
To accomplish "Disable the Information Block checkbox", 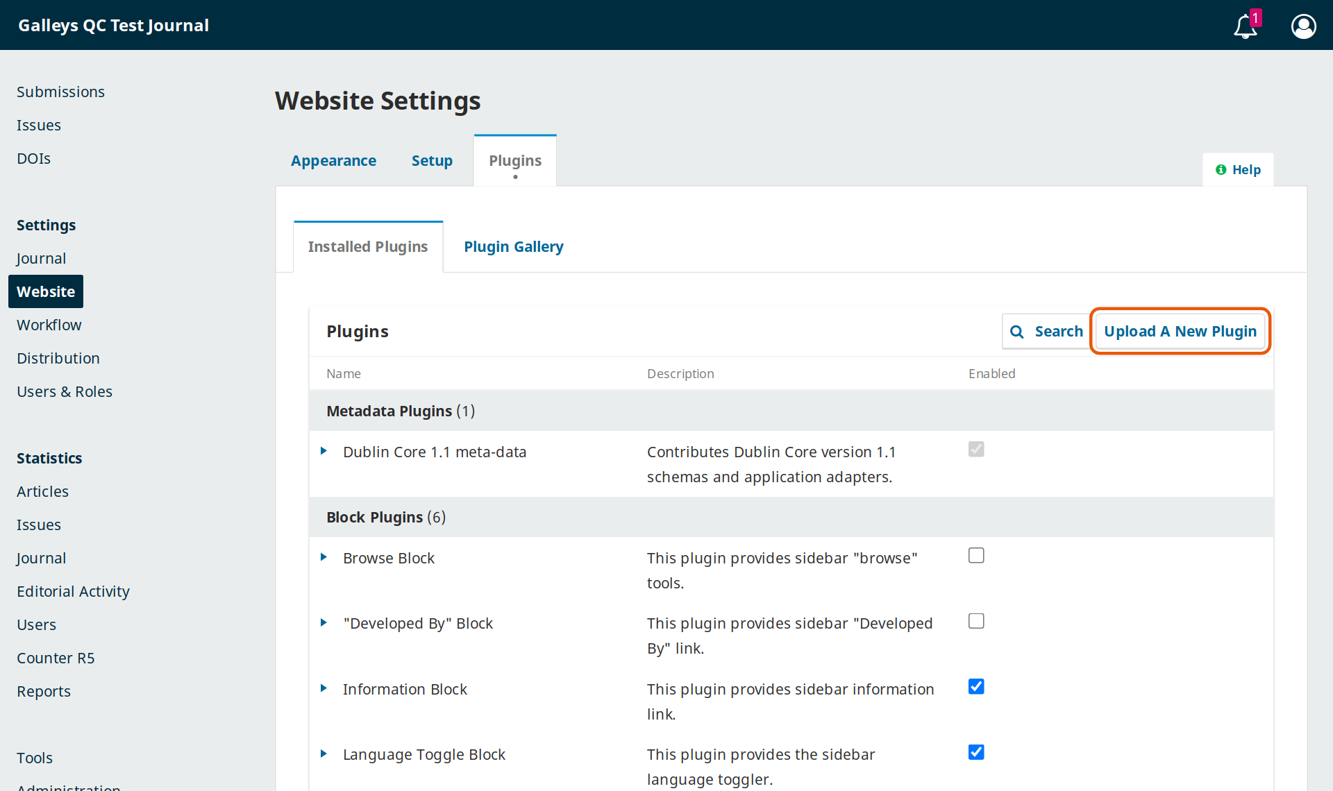I will (x=976, y=687).
